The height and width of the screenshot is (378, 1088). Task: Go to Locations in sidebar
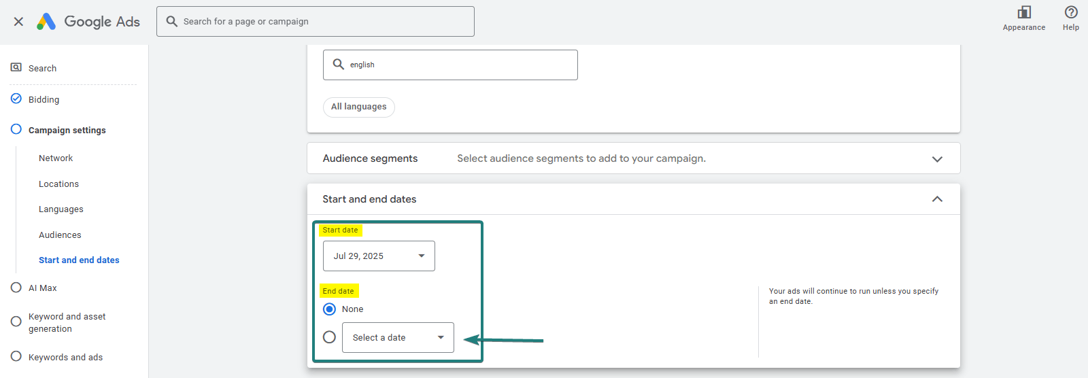[x=58, y=184]
